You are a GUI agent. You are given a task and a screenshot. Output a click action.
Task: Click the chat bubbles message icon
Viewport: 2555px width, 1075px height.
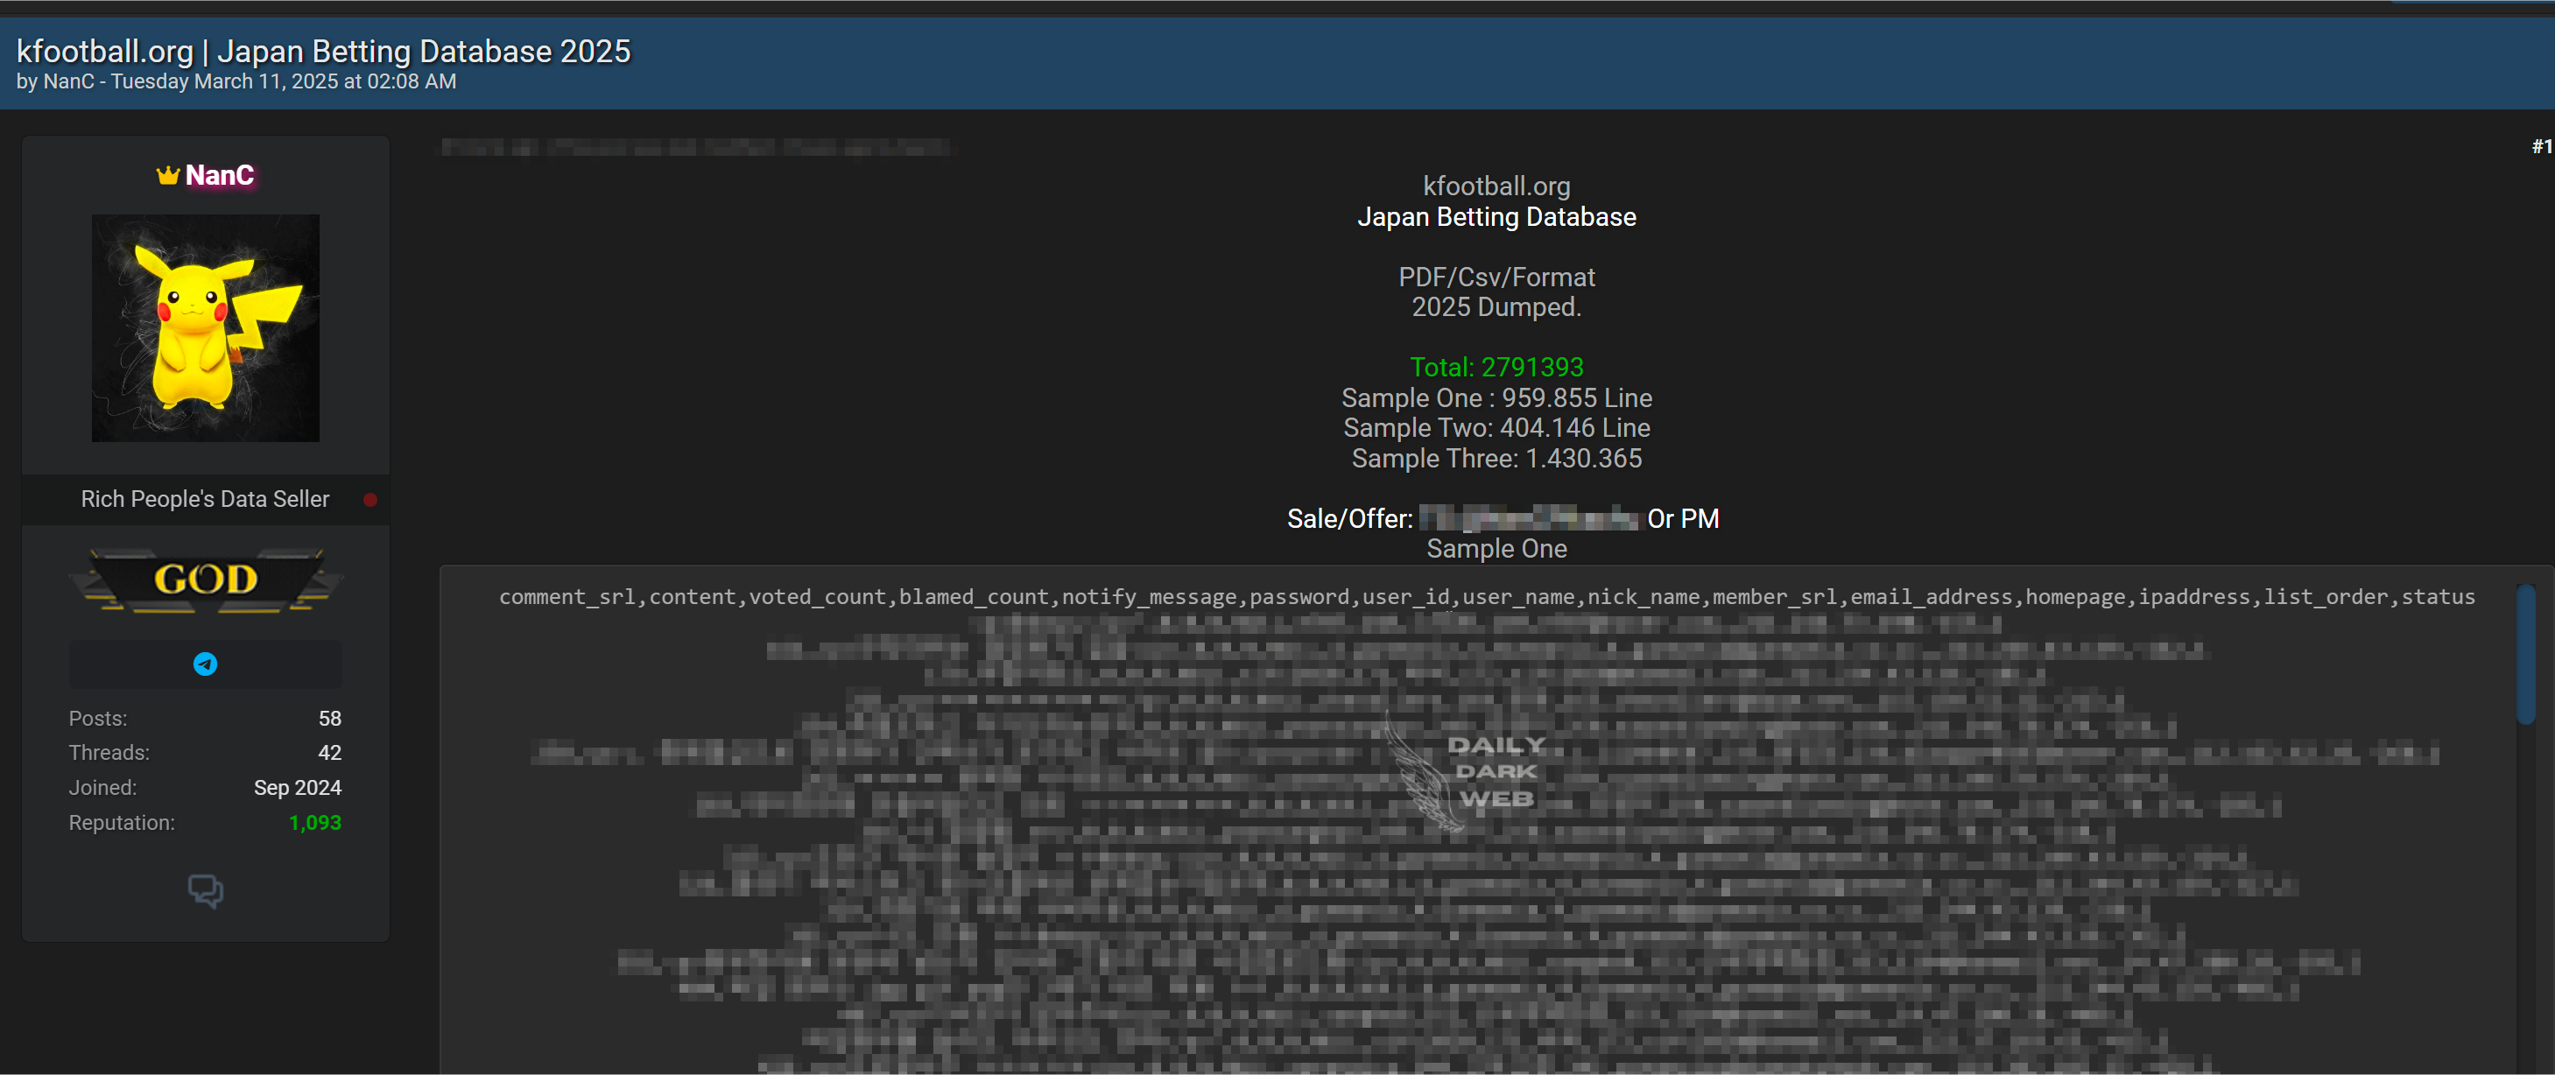pyautogui.click(x=205, y=890)
